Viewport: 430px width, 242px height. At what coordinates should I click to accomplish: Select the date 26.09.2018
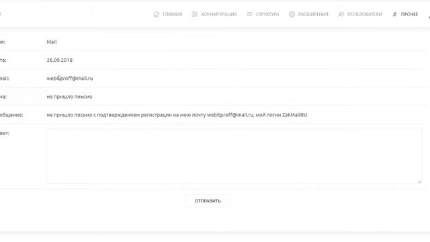[x=60, y=60]
